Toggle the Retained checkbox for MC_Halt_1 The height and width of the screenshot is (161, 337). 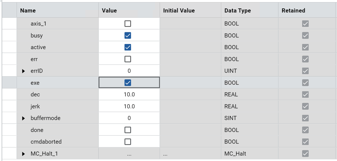point(305,154)
